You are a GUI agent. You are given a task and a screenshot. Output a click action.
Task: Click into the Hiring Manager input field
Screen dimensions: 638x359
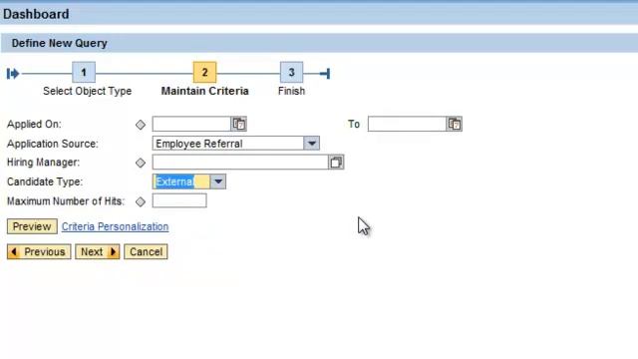tap(240, 163)
